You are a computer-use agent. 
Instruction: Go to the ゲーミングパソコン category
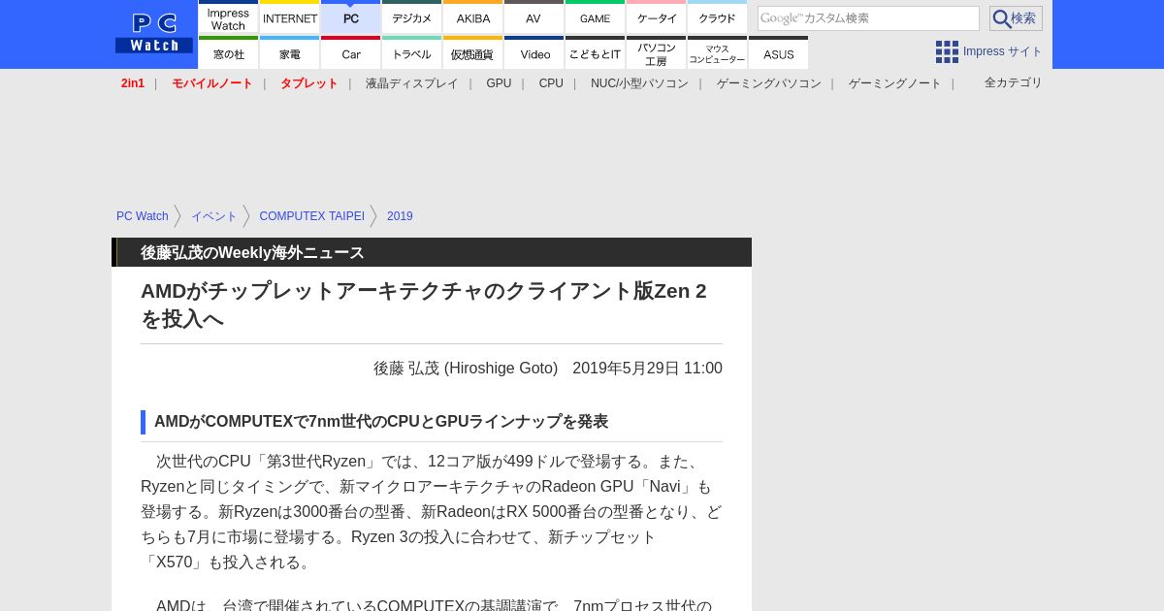tap(769, 83)
